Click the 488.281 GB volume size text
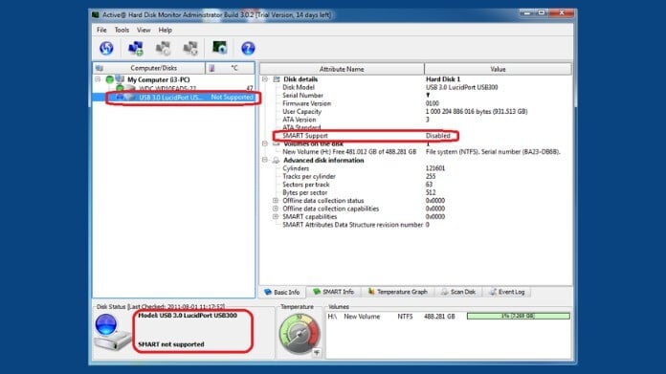Screen dimensions: 666x374 point(439,317)
